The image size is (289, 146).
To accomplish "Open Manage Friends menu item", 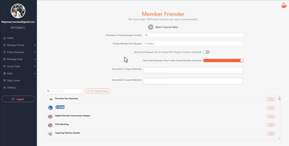I will coord(16,45).
